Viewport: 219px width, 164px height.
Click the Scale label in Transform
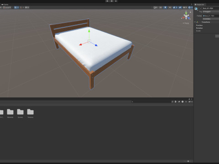pyautogui.click(x=198, y=31)
